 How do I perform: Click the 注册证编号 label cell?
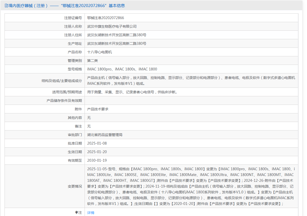45,18
